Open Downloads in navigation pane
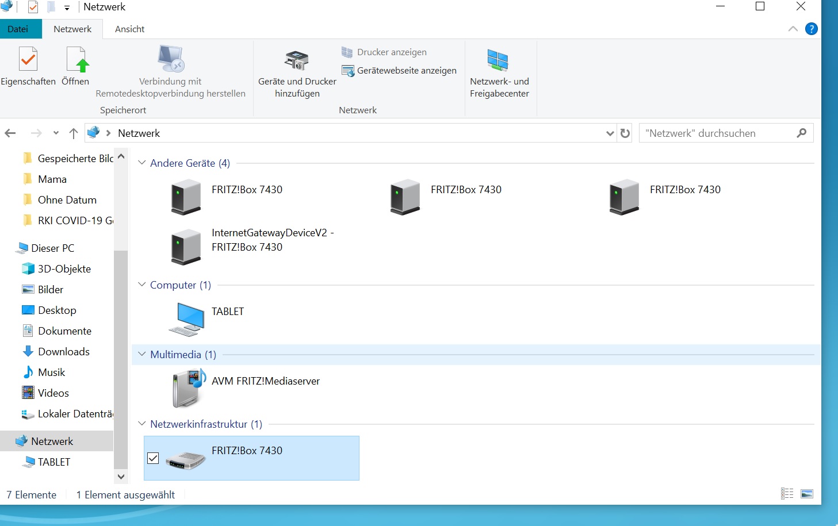 pos(56,351)
